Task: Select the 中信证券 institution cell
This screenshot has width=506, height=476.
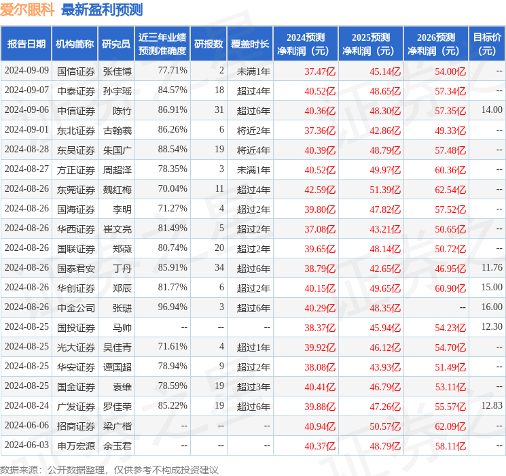Action: pyautogui.click(x=76, y=111)
